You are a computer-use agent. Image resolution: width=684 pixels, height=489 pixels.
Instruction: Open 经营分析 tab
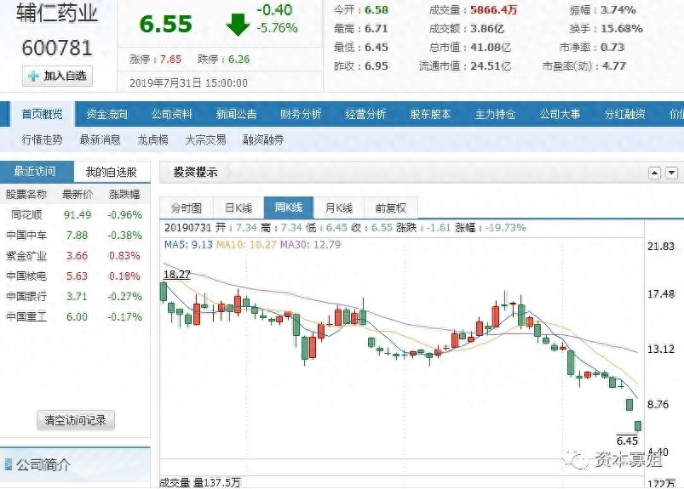point(365,114)
